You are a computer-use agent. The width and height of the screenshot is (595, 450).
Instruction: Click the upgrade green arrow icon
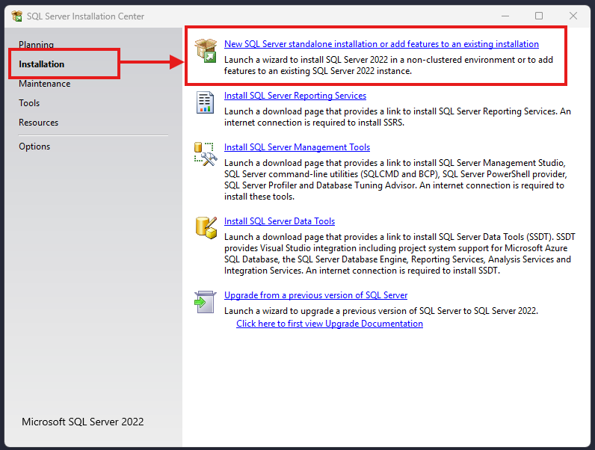tap(205, 302)
